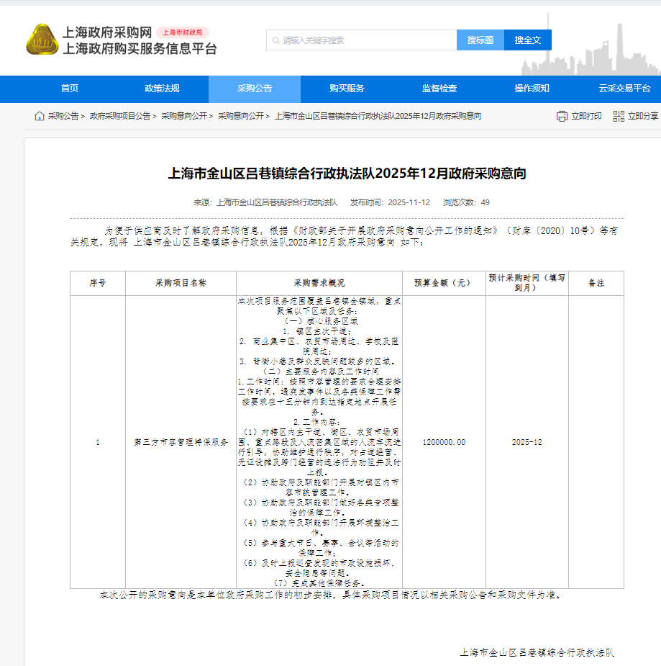Click the Shanghai government procurement site logo

click(x=42, y=40)
